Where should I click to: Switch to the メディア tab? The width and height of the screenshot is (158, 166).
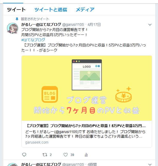85,10
